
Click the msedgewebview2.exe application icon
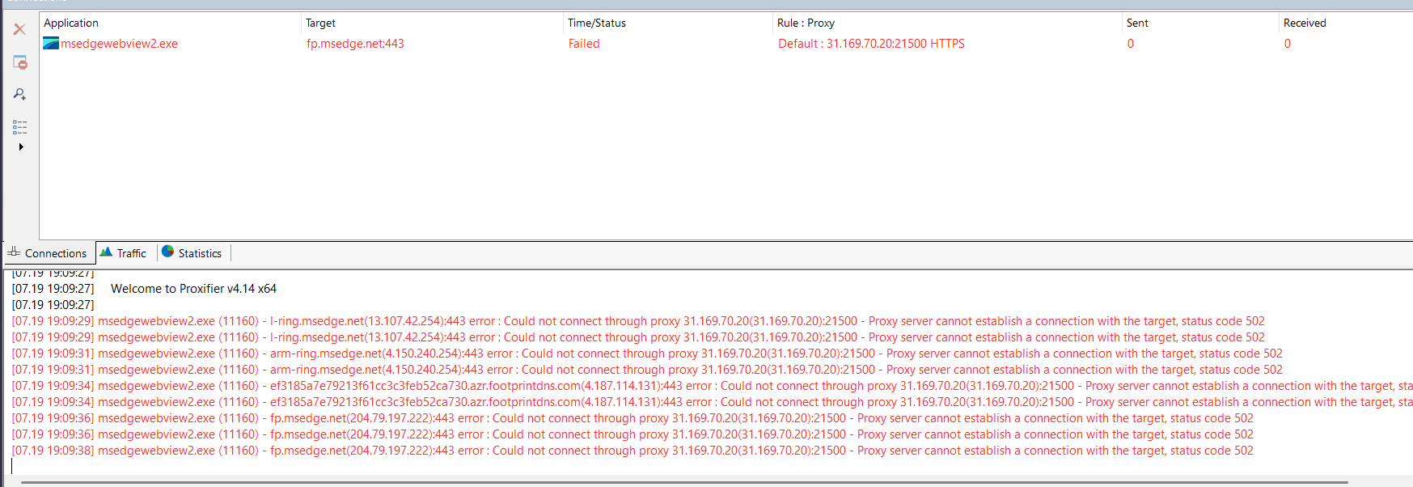[51, 44]
